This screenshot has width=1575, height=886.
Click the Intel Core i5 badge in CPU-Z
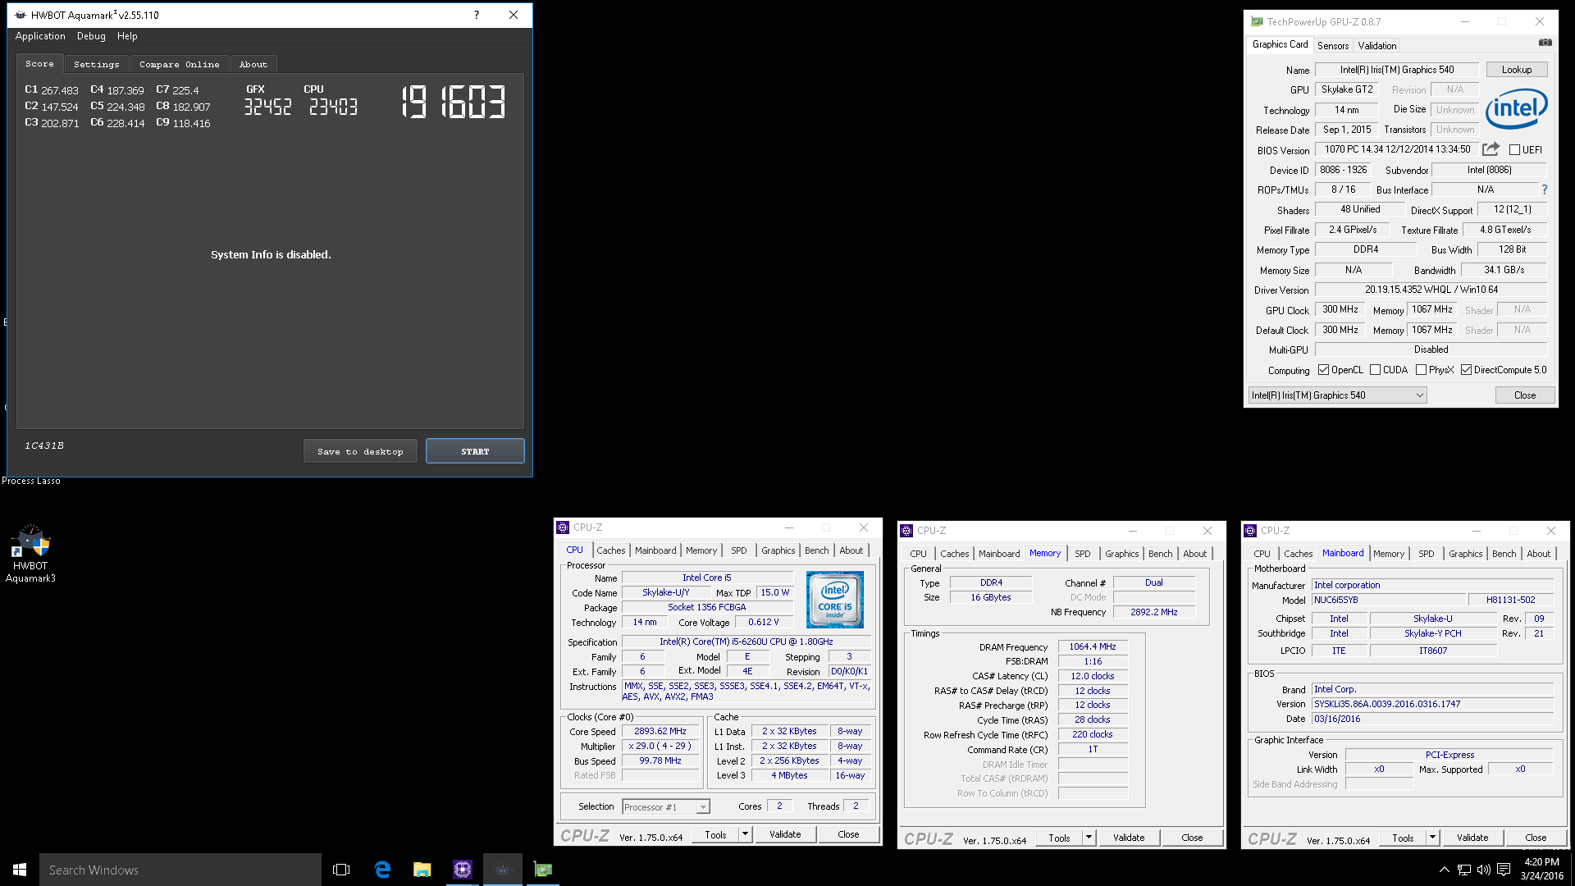(835, 600)
